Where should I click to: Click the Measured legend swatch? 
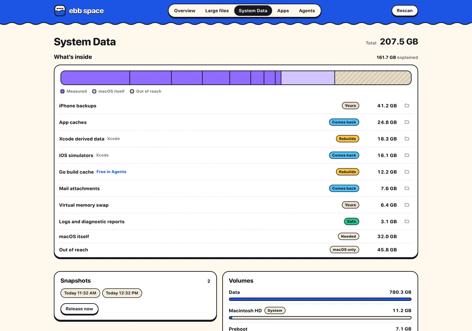[x=62, y=91]
